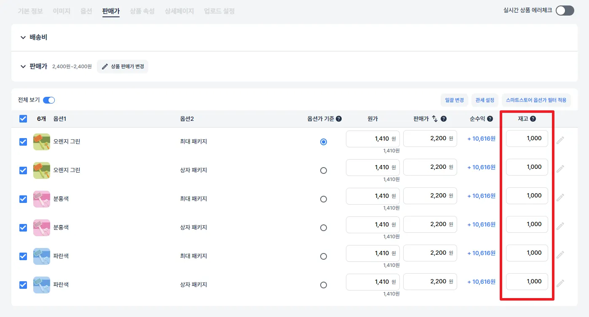Collapse the 배송비 section chevron
Screen dimensions: 589x317
pyautogui.click(x=23, y=37)
